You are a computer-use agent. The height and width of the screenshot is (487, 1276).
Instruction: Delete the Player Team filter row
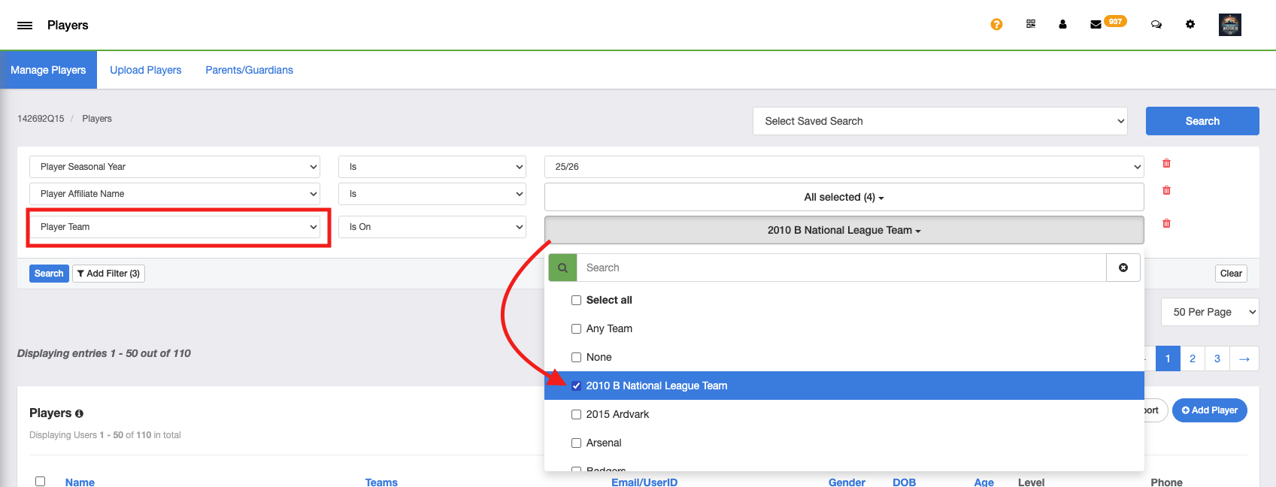(x=1166, y=224)
